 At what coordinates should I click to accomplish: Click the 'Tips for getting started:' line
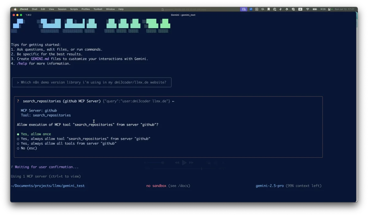tap(36, 45)
